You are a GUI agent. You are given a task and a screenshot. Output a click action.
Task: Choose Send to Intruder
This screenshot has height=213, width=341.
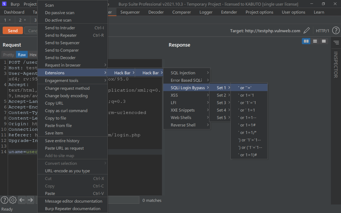coord(72,28)
